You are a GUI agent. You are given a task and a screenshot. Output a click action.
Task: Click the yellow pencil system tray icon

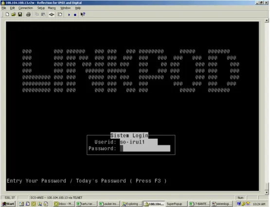[243, 204]
